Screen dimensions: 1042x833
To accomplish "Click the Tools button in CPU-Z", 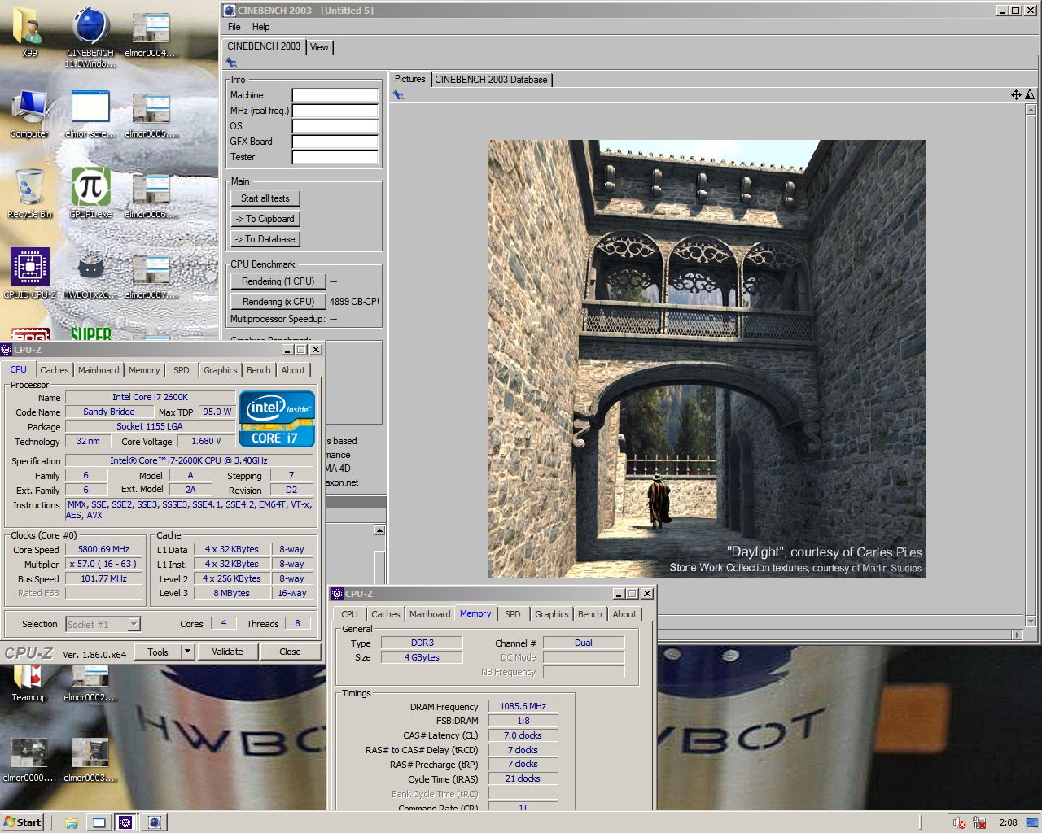I will tap(158, 652).
